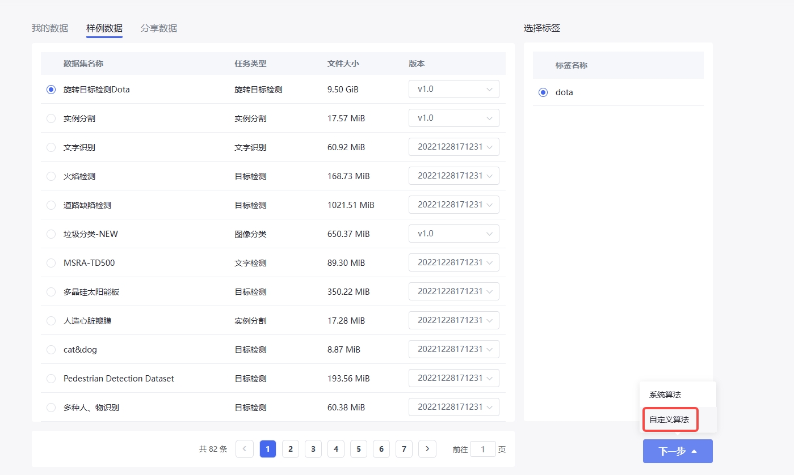Select the 道路缺陷检测 dataset radio button
Viewport: 794px width, 475px height.
pos(51,205)
